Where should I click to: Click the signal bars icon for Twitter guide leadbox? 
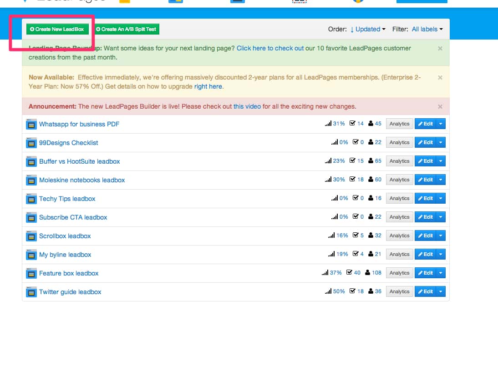pyautogui.click(x=328, y=291)
